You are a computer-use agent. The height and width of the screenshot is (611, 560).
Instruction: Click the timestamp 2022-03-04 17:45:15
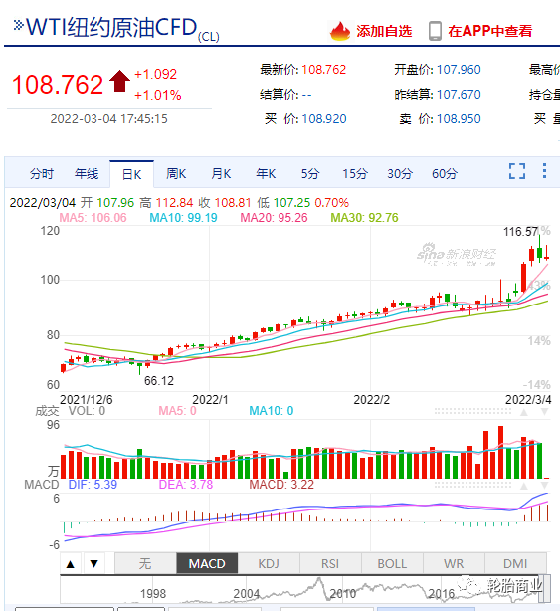tap(109, 119)
